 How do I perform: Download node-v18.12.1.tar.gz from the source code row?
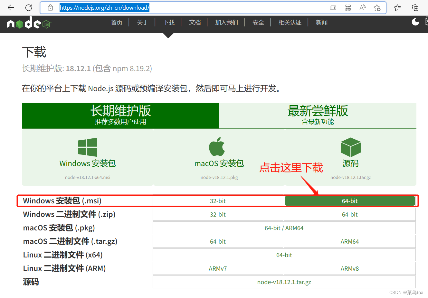click(x=284, y=282)
